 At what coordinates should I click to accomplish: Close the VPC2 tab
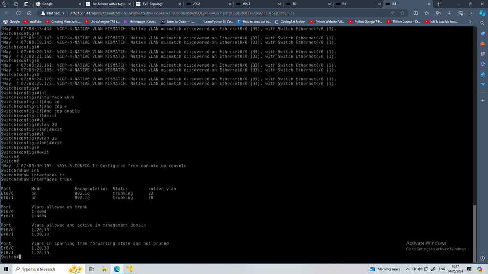point(230,4)
